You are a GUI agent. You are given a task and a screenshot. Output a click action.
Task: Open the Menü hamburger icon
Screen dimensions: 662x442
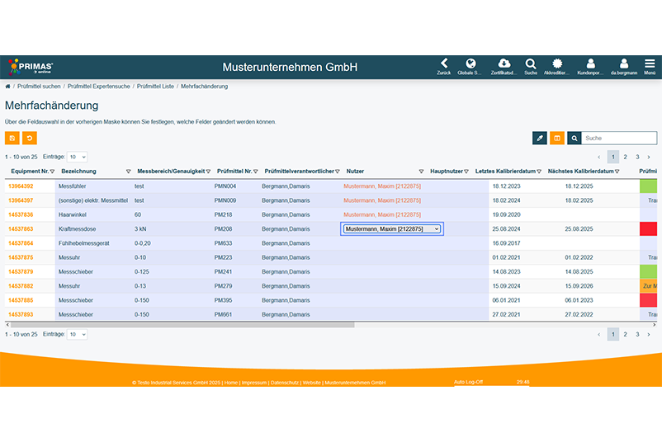650,63
